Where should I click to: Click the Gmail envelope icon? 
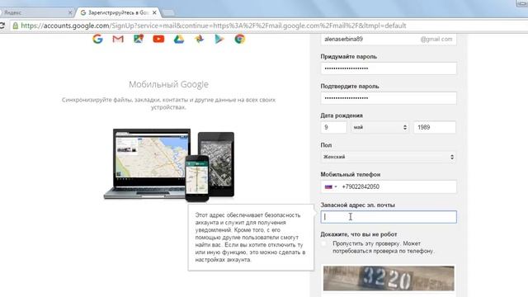pos(118,39)
